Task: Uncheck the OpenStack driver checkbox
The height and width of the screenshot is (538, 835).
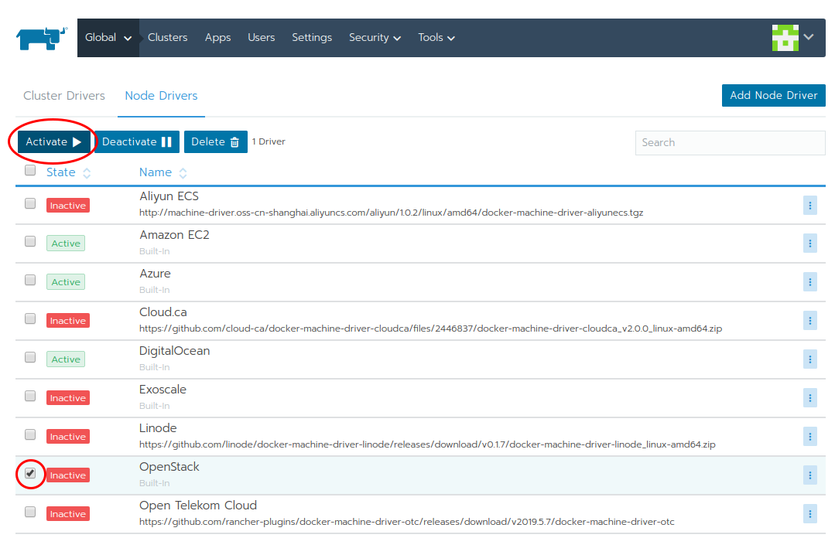Action: tap(29, 472)
